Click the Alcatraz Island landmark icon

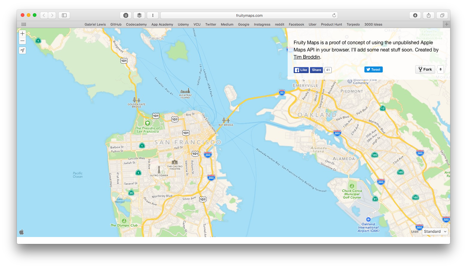[x=185, y=91]
